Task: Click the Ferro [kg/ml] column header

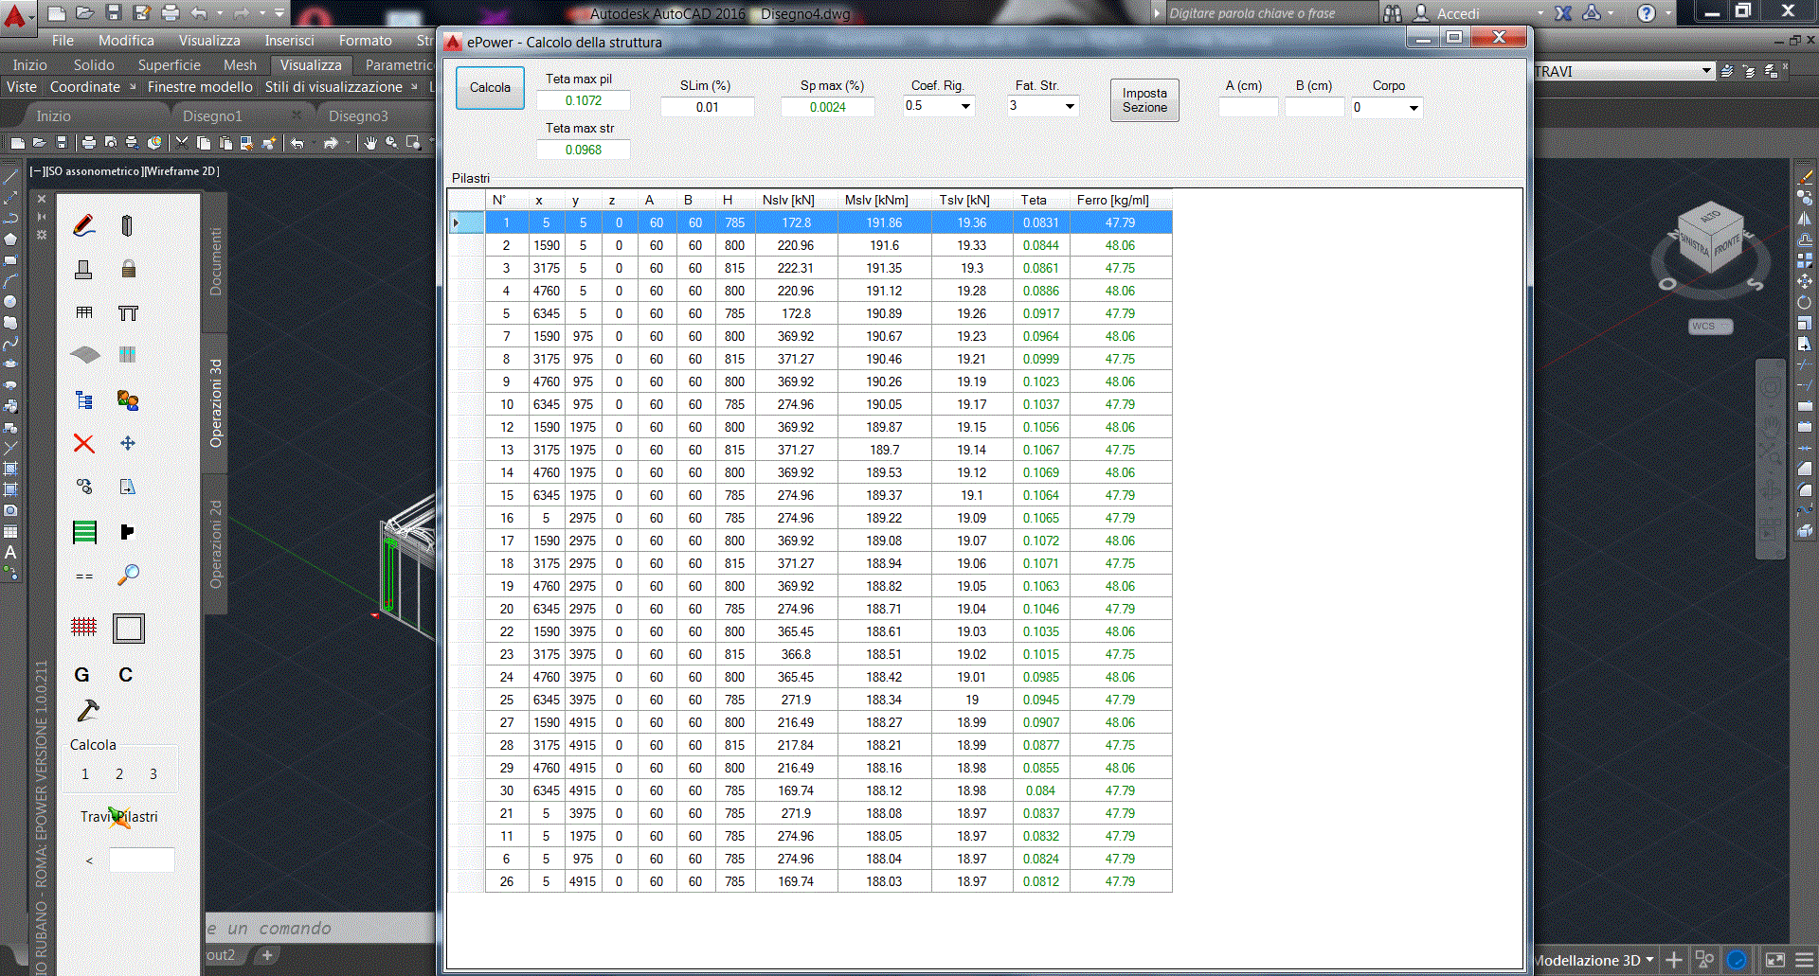Action: [1121, 200]
